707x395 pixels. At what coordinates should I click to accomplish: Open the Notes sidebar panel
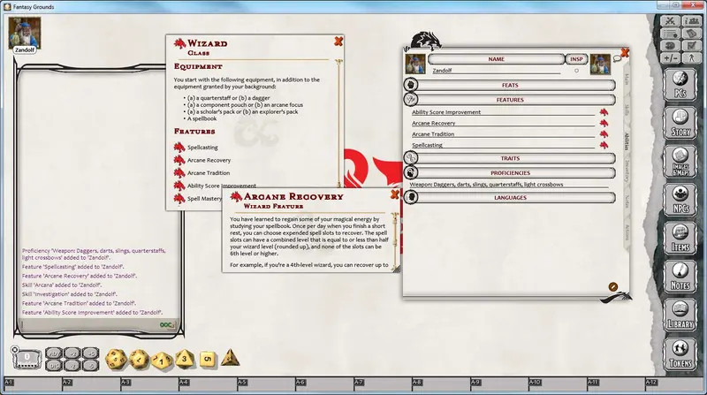coord(680,277)
